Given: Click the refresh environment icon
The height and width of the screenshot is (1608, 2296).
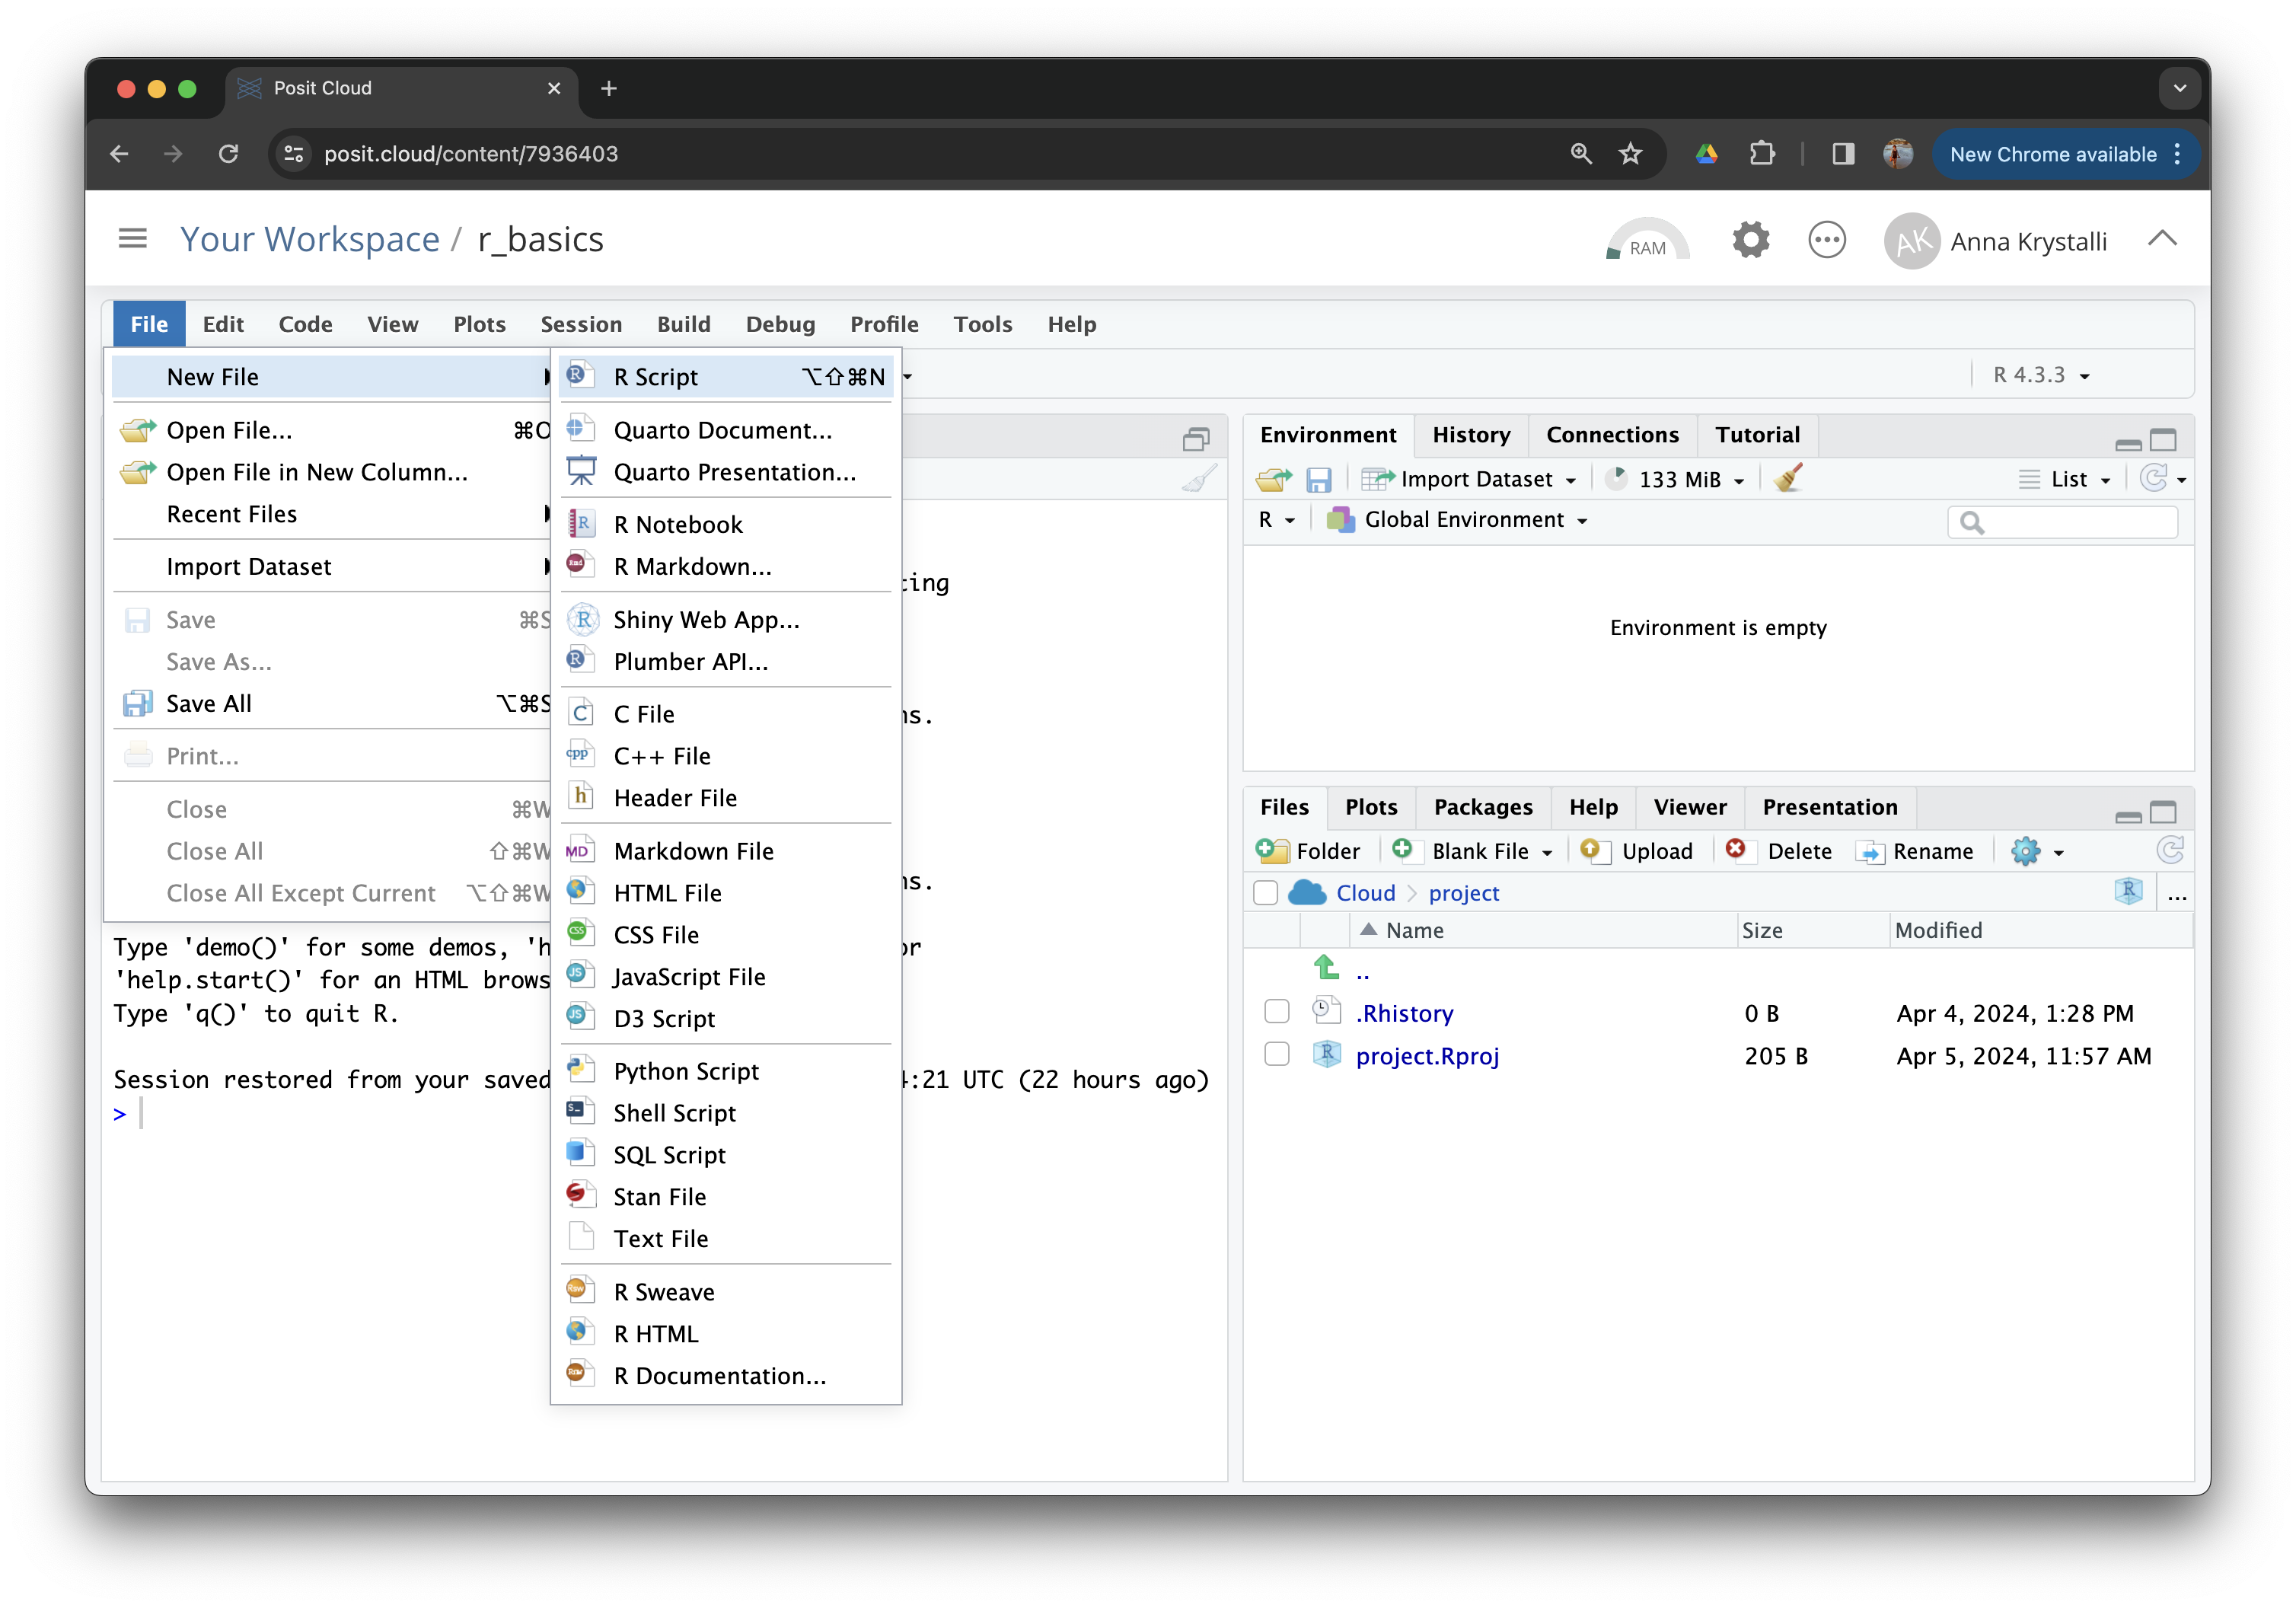Looking at the screenshot, I should coord(2153,479).
